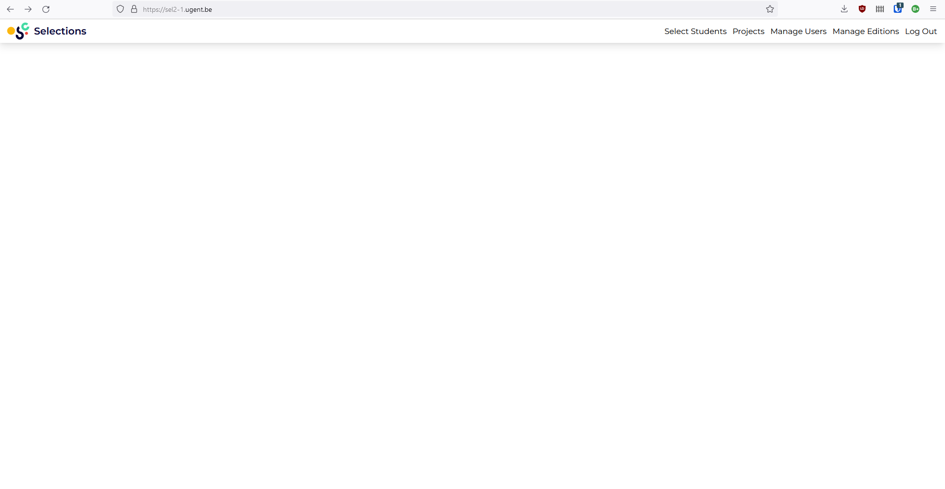This screenshot has height=489, width=945.
Task: Open tracking protection shield icon
Action: click(120, 9)
